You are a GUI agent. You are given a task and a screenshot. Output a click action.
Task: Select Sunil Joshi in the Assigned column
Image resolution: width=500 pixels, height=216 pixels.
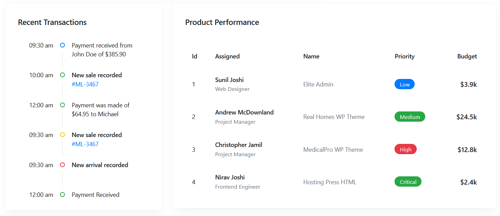click(229, 80)
